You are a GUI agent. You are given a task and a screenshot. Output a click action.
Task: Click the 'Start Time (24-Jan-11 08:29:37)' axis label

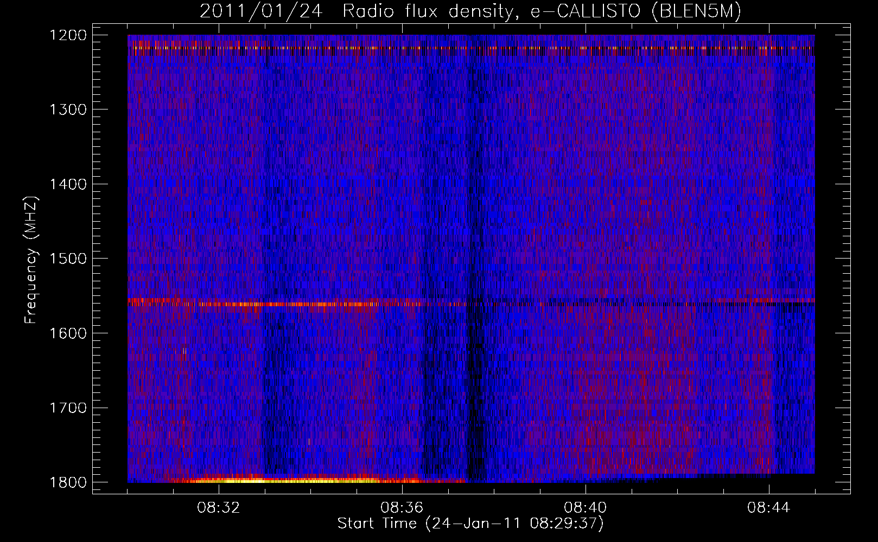pos(470,524)
